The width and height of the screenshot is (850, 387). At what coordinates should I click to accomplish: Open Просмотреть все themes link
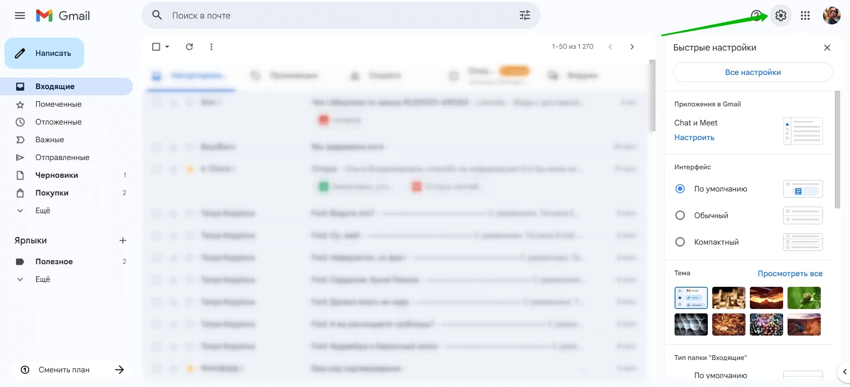[x=790, y=274]
